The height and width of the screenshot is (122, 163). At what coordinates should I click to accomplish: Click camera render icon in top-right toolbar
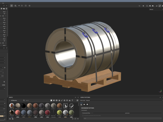[x=153, y=6]
